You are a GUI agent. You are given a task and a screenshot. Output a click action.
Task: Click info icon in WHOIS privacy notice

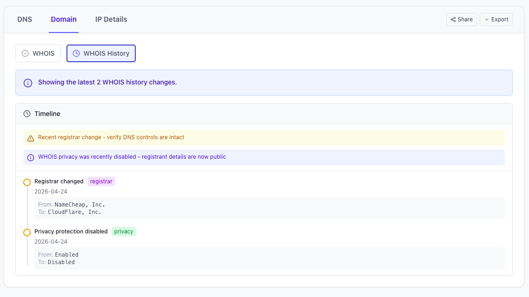[x=31, y=158]
